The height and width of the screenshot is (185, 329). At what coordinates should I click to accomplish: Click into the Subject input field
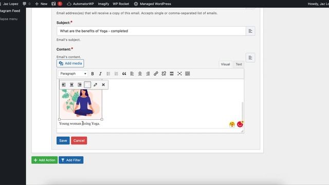(x=151, y=31)
